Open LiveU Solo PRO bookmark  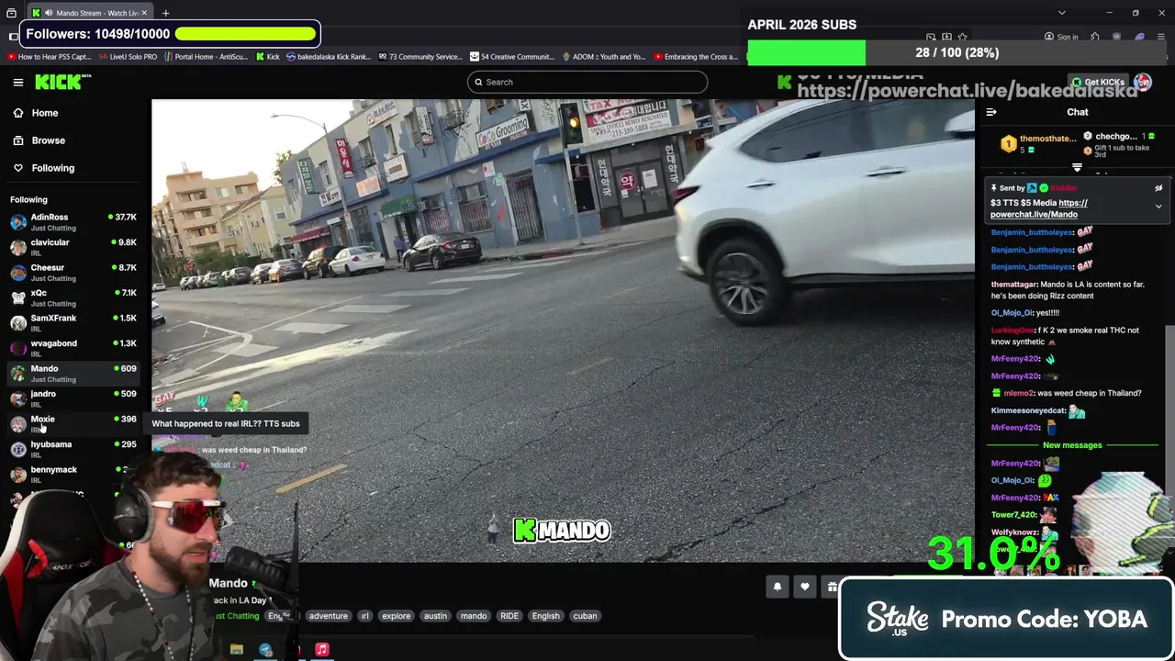coord(128,57)
